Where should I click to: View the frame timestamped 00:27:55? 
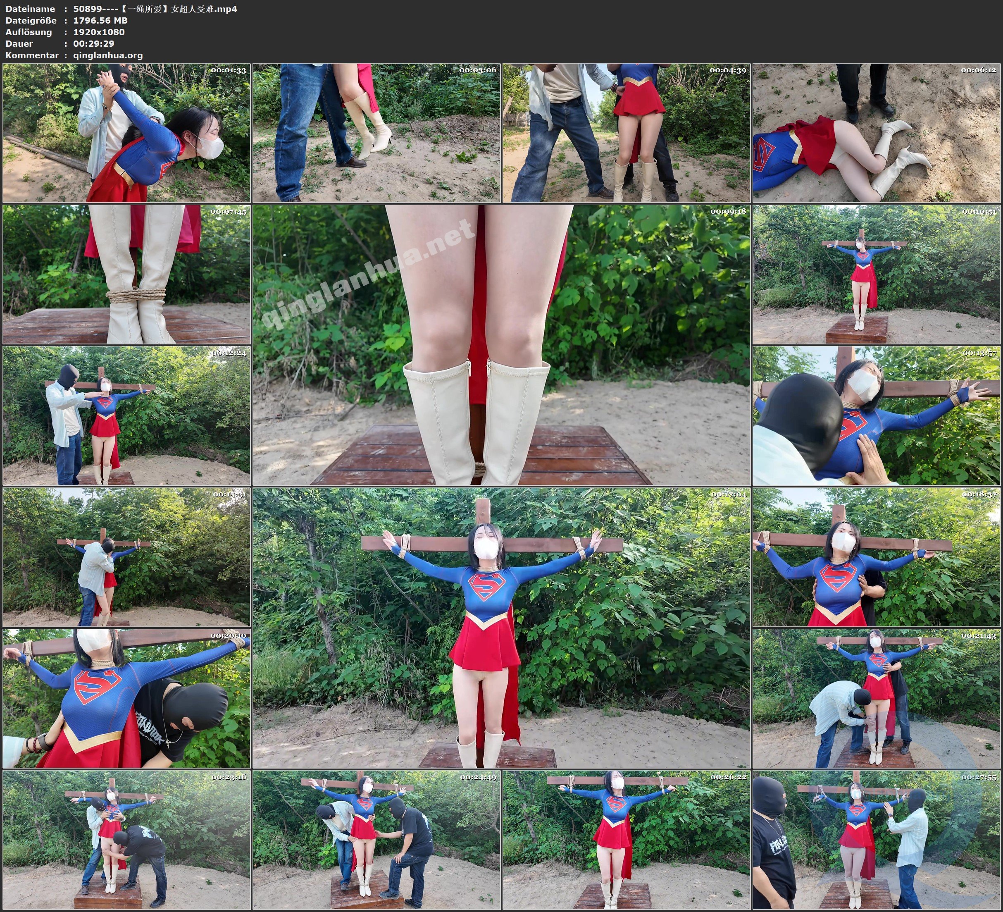tap(877, 840)
